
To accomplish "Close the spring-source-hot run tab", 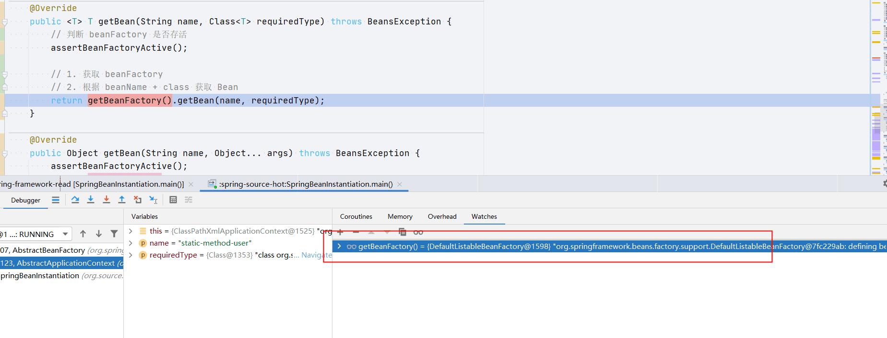I will 400,184.
